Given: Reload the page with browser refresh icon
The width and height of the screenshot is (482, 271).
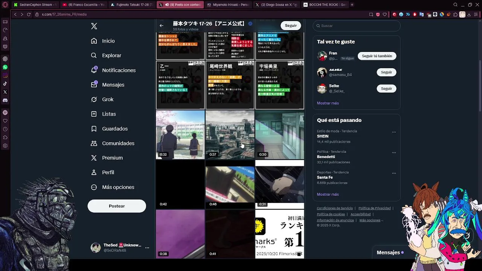Looking at the screenshot, I should tap(29, 14).
